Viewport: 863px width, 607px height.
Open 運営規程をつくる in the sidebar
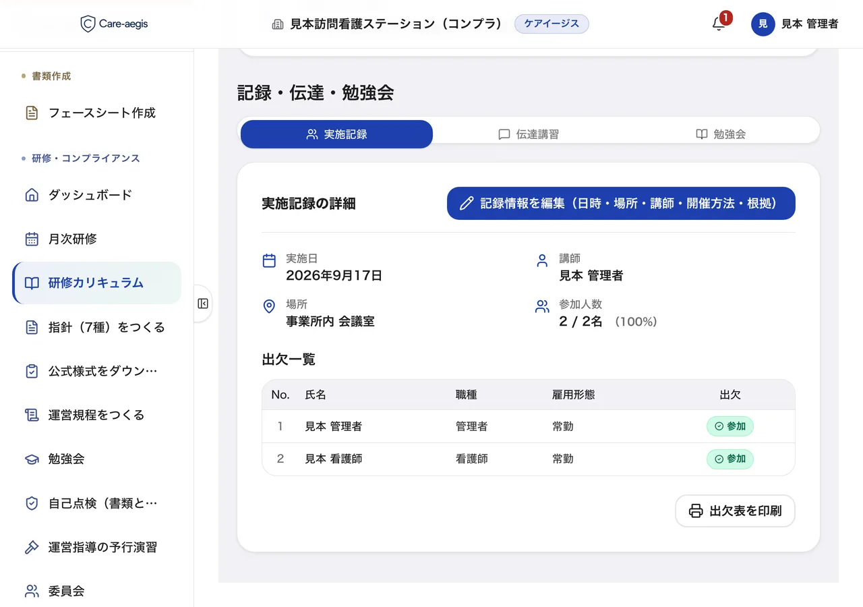click(x=96, y=415)
